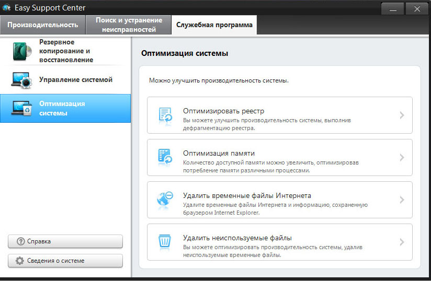The image size is (431, 281).
Task: Click the trash can unused files icon
Action: 165,241
